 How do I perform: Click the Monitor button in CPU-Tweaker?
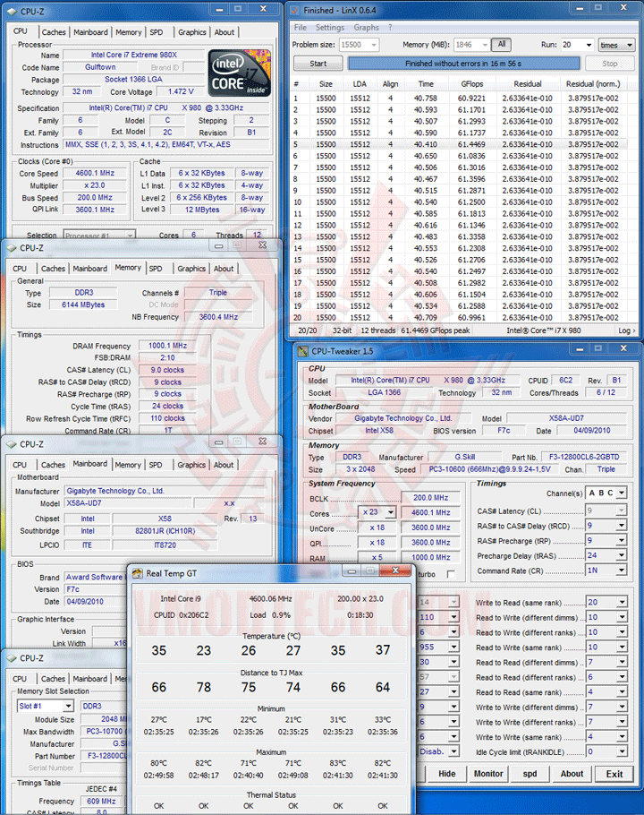coord(488,774)
